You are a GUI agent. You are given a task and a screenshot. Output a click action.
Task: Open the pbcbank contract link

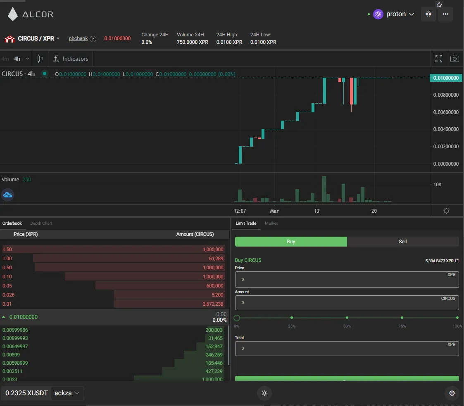78,38
